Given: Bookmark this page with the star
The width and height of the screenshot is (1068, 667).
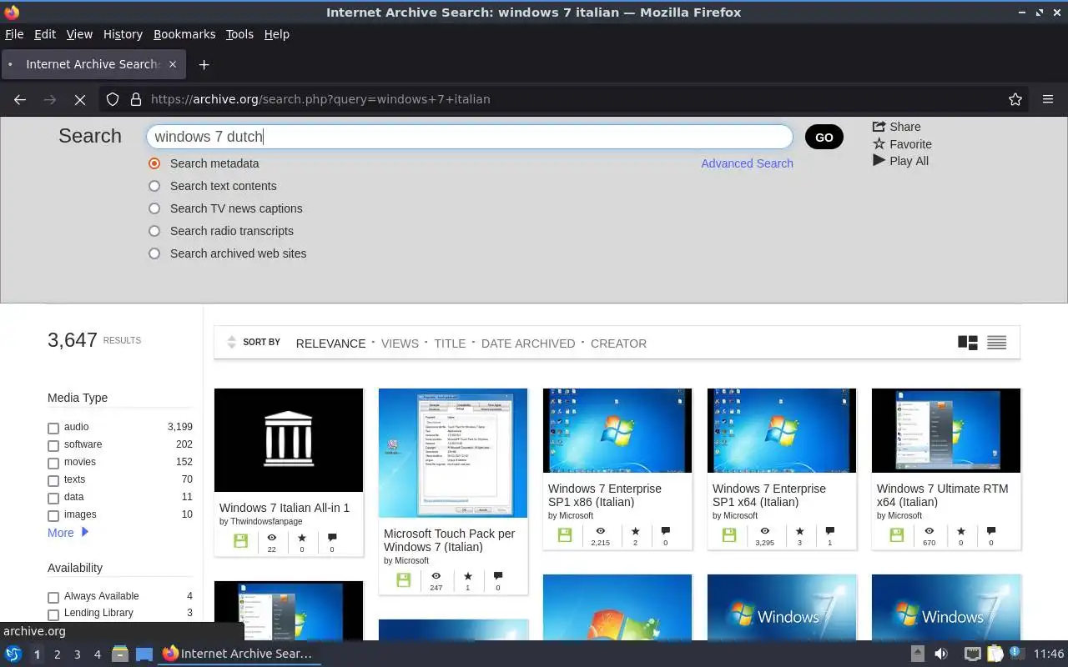Looking at the screenshot, I should [x=1015, y=99].
